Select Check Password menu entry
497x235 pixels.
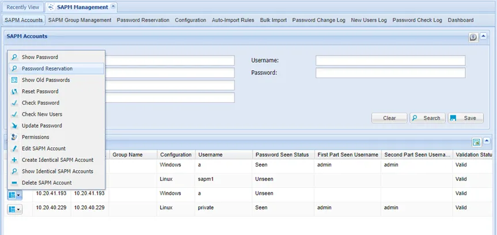[56, 103]
